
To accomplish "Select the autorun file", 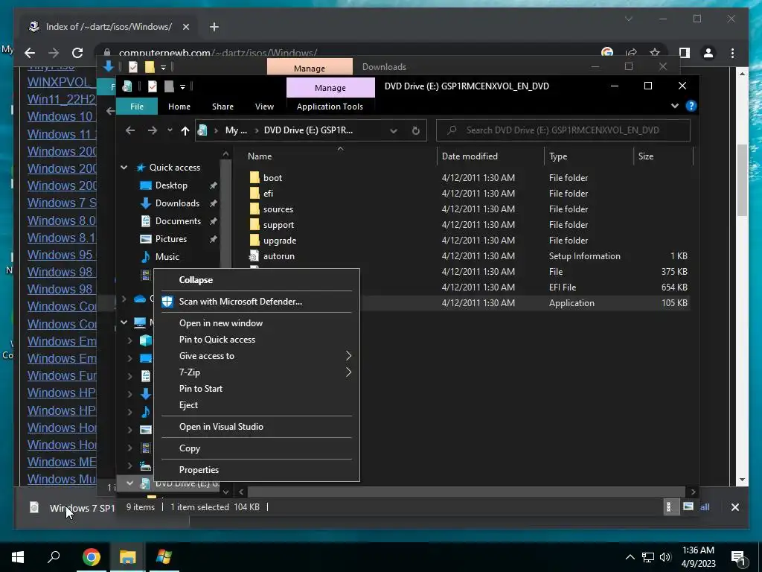I will [x=278, y=256].
